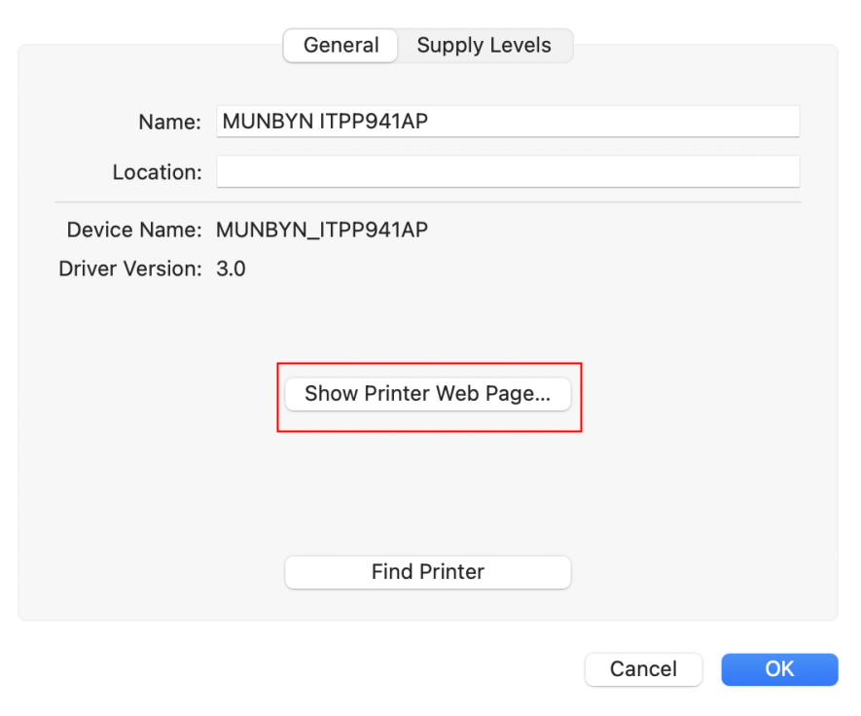Click the word Find on the lower button
Screen dimensions: 861x716
(392, 572)
